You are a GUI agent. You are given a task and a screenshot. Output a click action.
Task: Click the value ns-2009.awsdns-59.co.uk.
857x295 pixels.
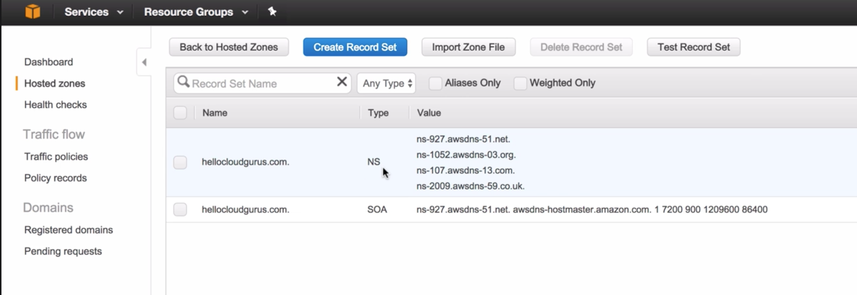(x=470, y=186)
